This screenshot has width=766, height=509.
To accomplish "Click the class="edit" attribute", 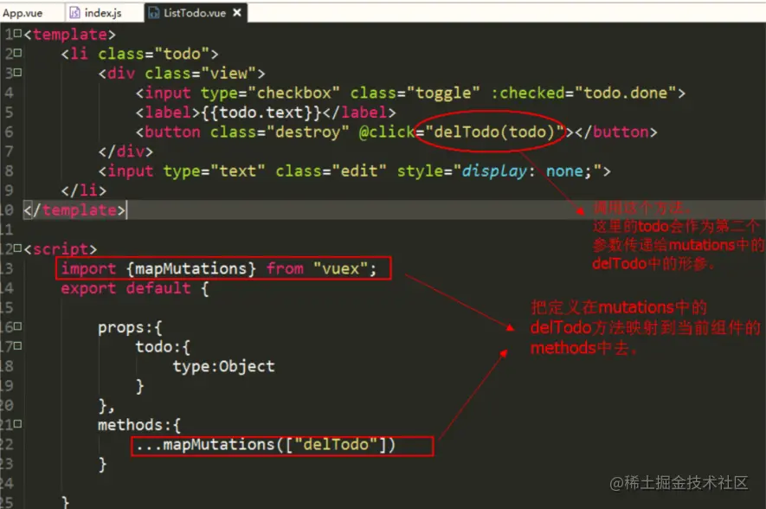I will click(x=331, y=171).
